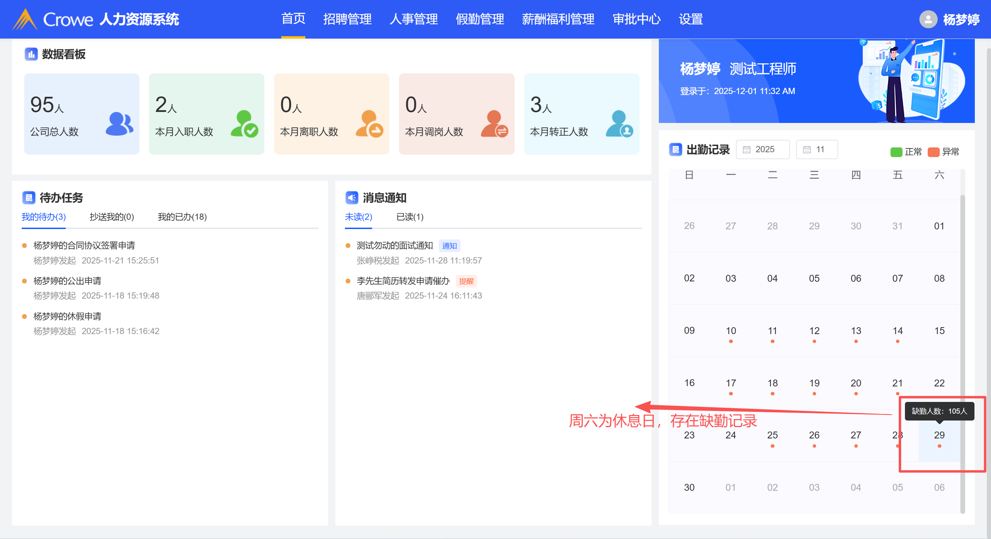Click the monthly resignation orange person icon
Screen dimensions: 991x539
369,124
